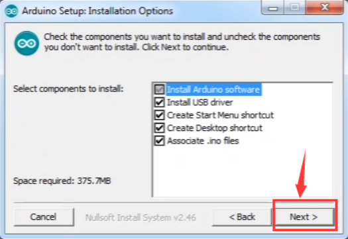
Task: Select the Create Start Menu shortcut label
Action: tap(220, 115)
